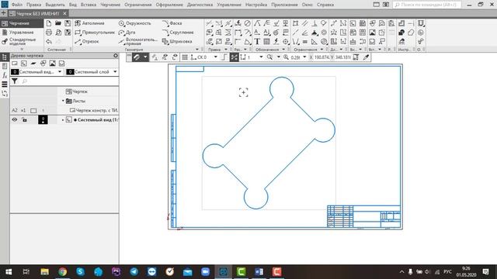Viewport: 497px width, 279px height.
Task: Print the drawing via printer icon
Action: 49,33
